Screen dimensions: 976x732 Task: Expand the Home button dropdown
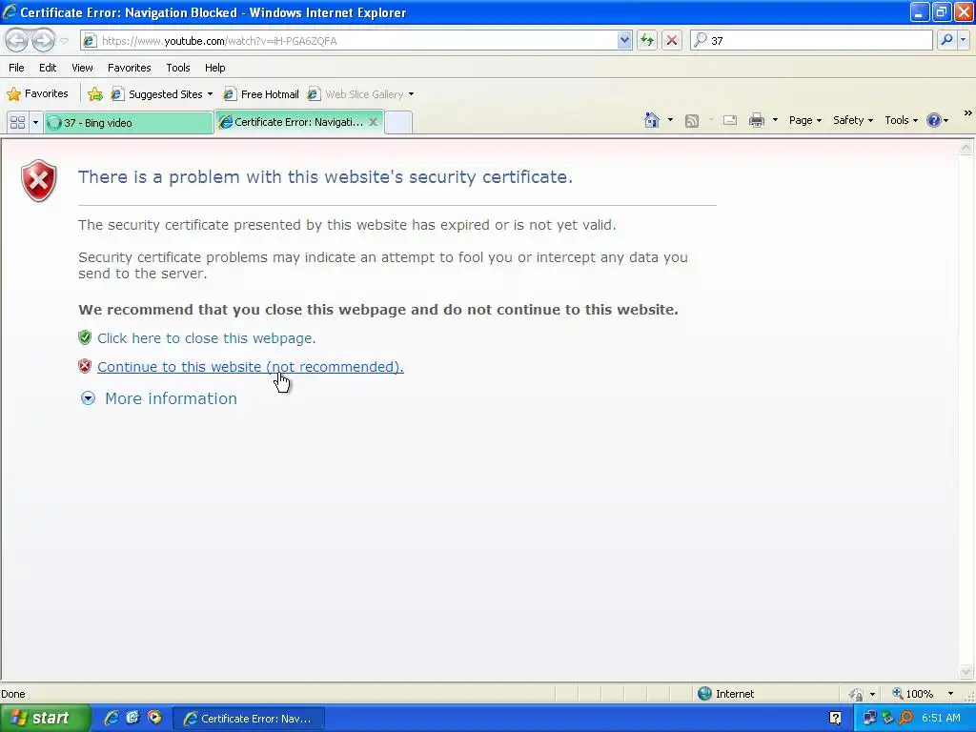[x=670, y=120]
